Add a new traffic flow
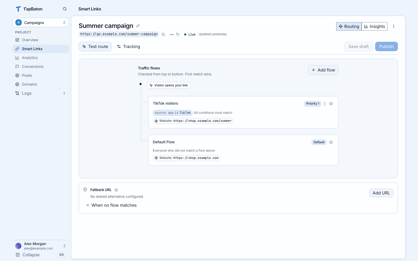Screen dimensions: 418x261 tap(323, 70)
